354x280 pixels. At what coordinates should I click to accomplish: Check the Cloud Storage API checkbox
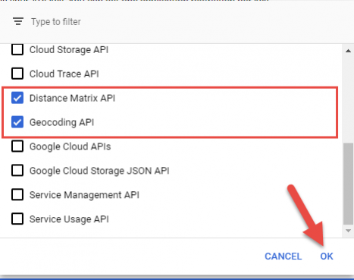pyautogui.click(x=17, y=49)
